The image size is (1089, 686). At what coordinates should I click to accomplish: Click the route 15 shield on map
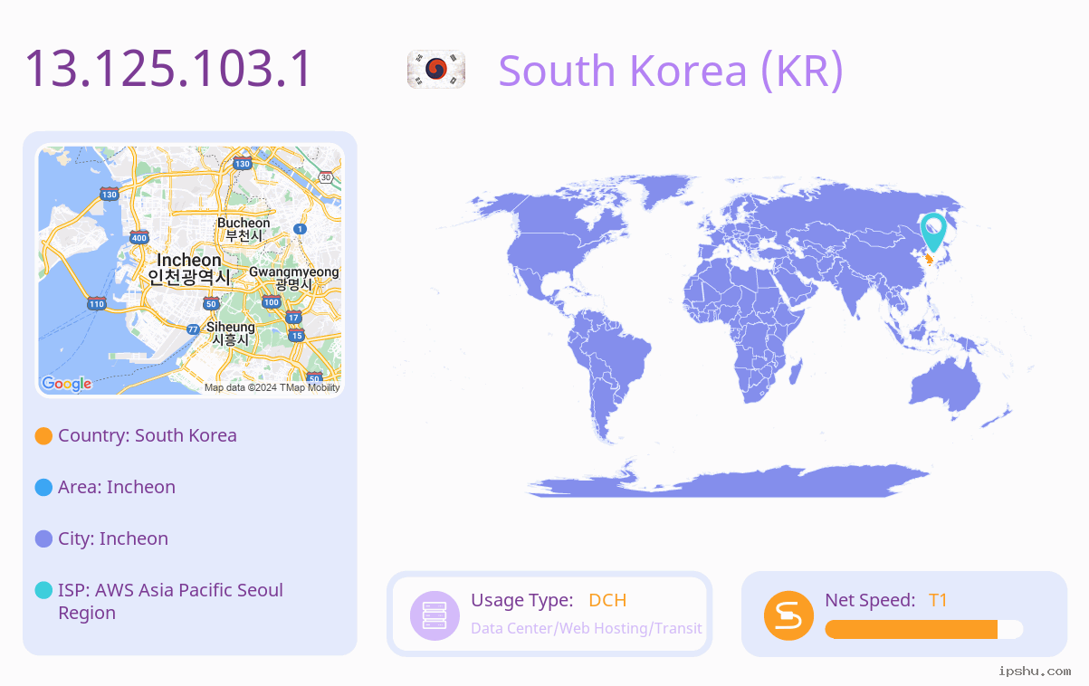pos(297,336)
